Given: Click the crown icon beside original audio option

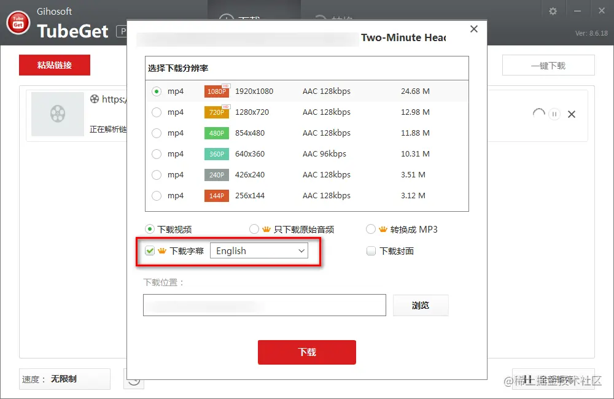Looking at the screenshot, I should (x=266, y=230).
